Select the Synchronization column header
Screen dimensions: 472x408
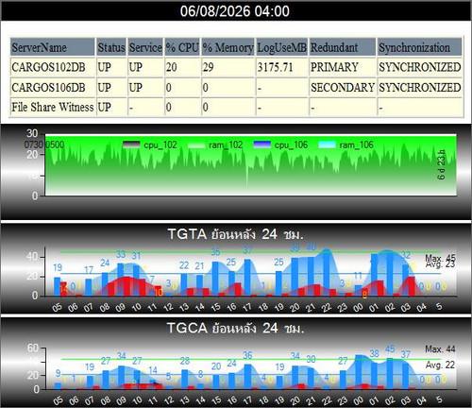(x=420, y=47)
